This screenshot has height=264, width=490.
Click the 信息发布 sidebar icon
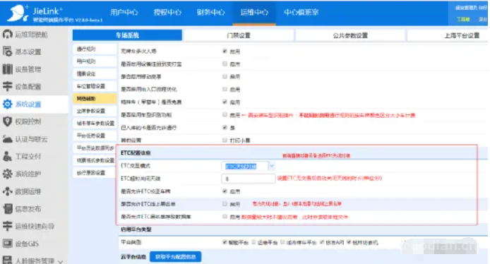click(x=7, y=209)
